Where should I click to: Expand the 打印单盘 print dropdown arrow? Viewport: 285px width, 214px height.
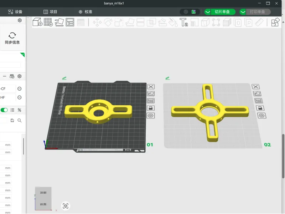coord(243,12)
